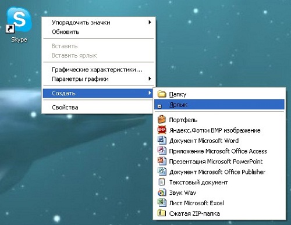Click the folder icon beside Папку
This screenshot has width=291, height=225.
click(x=162, y=94)
